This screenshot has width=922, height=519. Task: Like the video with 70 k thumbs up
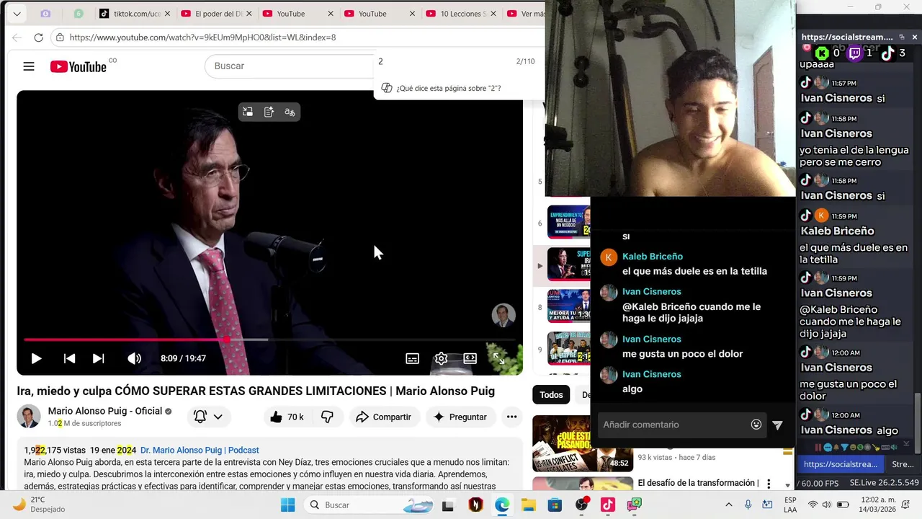point(287,417)
